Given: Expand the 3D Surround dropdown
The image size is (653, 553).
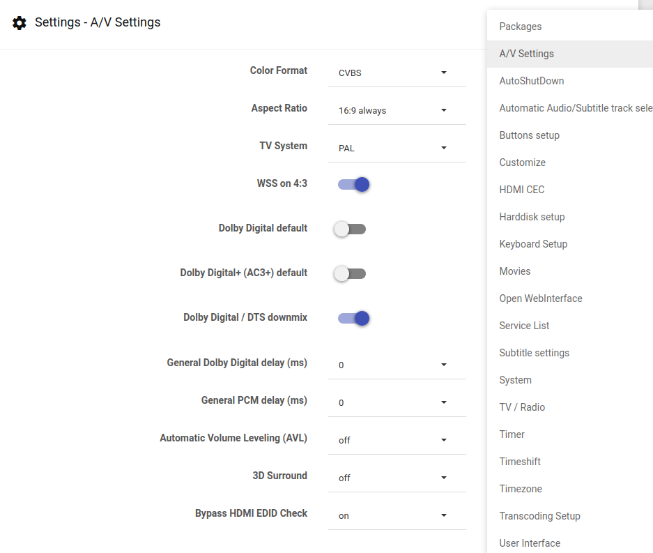Looking at the screenshot, I should (x=396, y=478).
